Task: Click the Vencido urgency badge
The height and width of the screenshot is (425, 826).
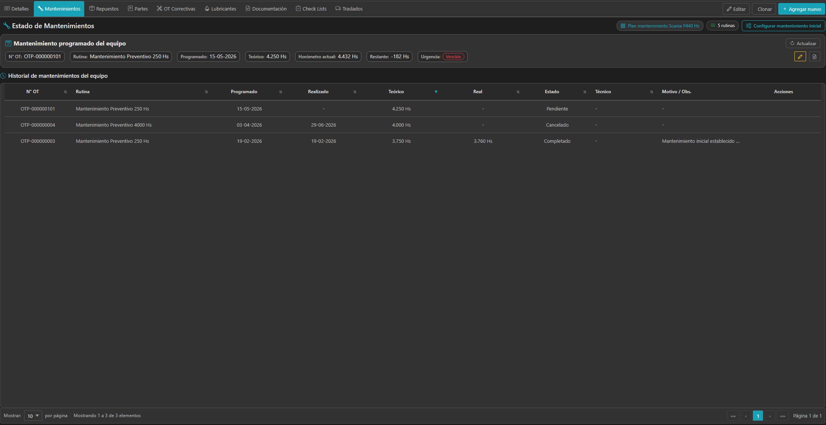Action: (453, 57)
